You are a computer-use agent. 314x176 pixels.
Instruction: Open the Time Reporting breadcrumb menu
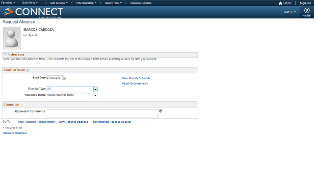[x=86, y=3]
